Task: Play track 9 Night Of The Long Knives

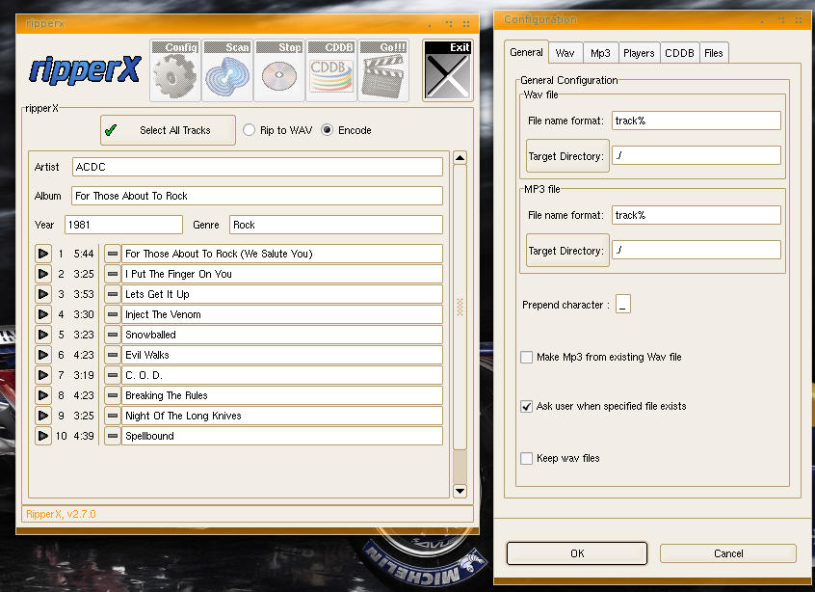Action: [43, 417]
